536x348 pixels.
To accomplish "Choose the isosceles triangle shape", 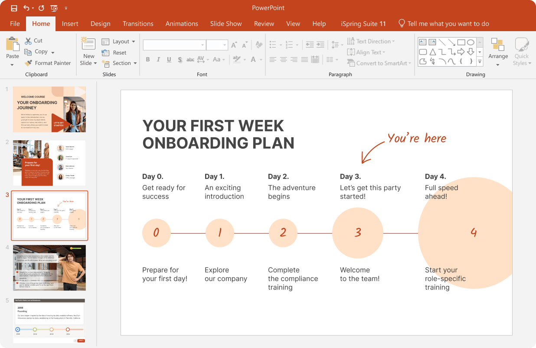I will (432, 52).
